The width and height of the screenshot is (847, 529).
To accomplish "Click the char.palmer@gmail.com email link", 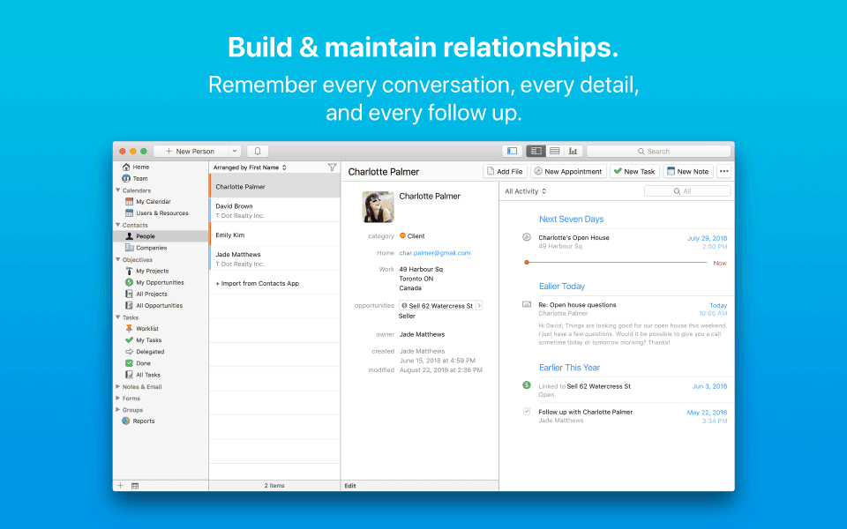I will point(434,253).
